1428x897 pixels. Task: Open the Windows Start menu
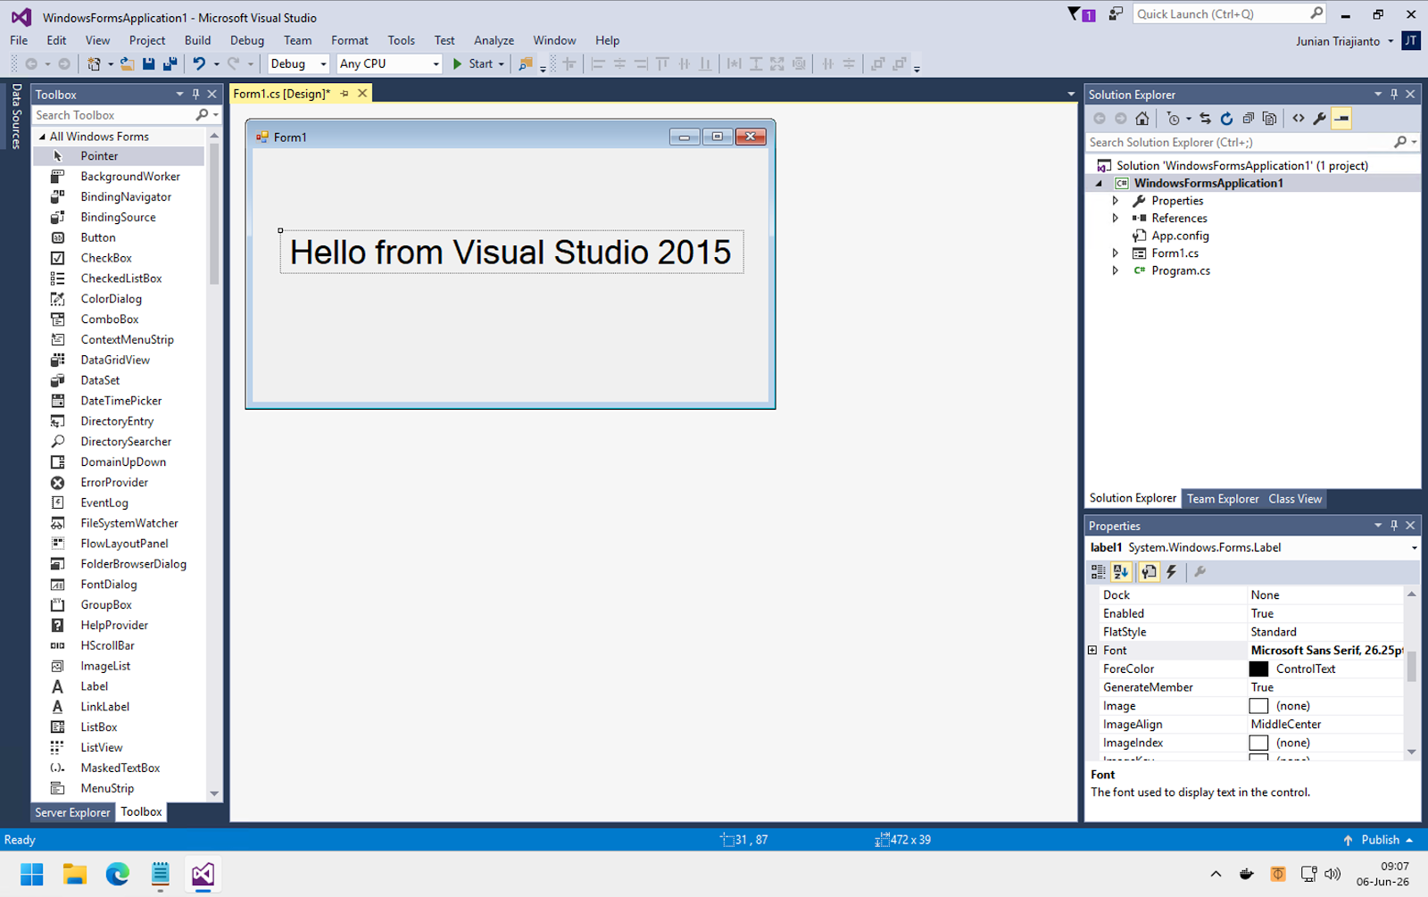point(32,874)
